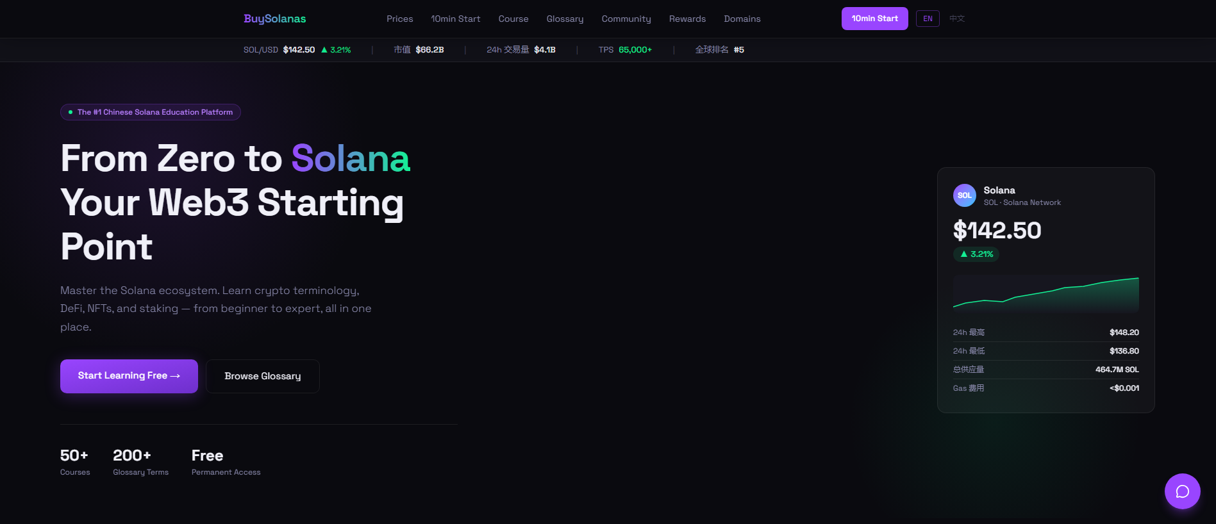Click Start Learning Free button
This screenshot has height=524, width=1216.
point(129,376)
